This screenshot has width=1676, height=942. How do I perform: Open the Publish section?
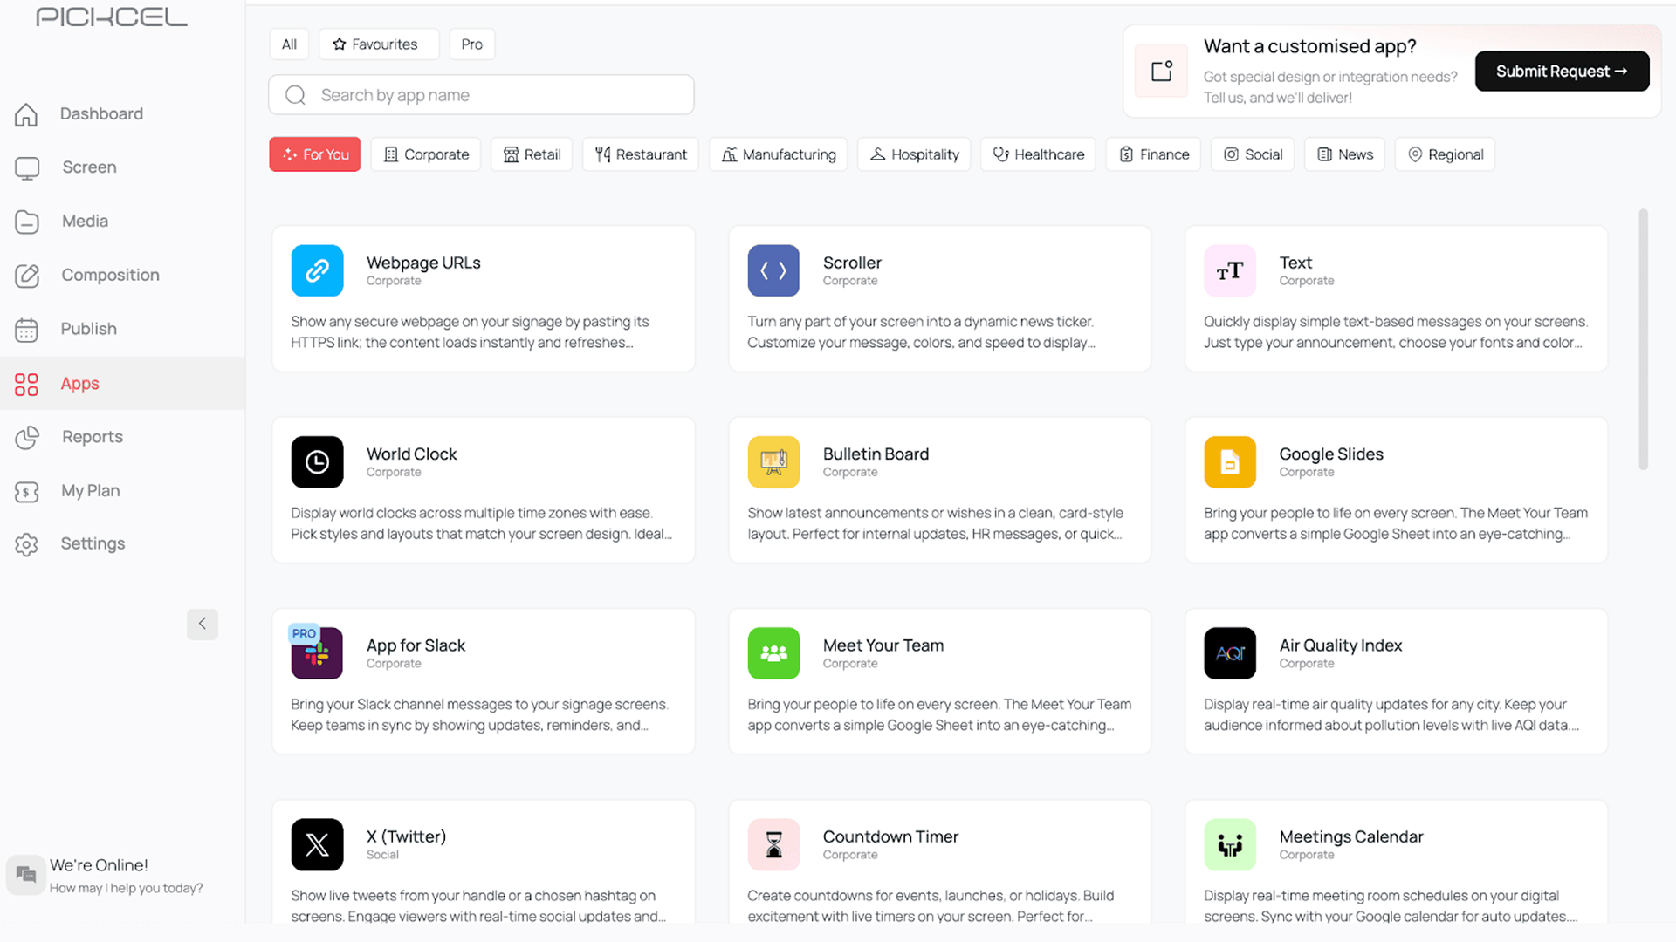(x=88, y=329)
